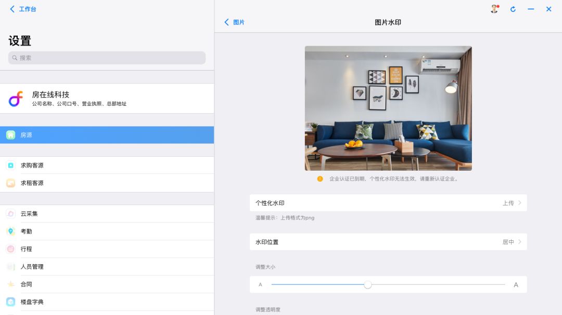Open 楼盘字典 settings
The image size is (562, 315).
(107, 302)
